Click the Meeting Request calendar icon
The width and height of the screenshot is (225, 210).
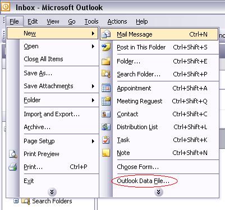click(106, 101)
